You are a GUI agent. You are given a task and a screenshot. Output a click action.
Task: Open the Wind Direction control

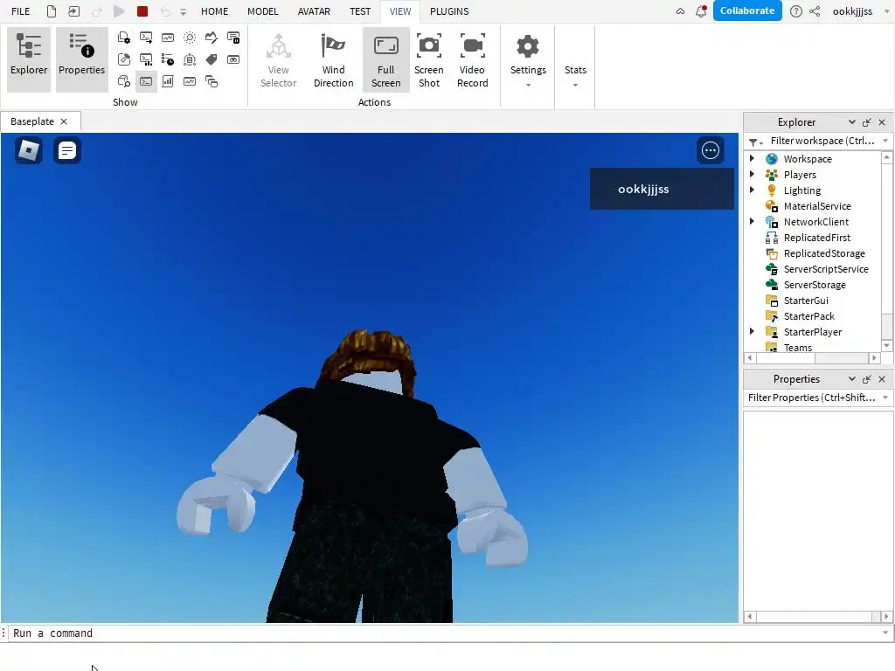tap(333, 59)
